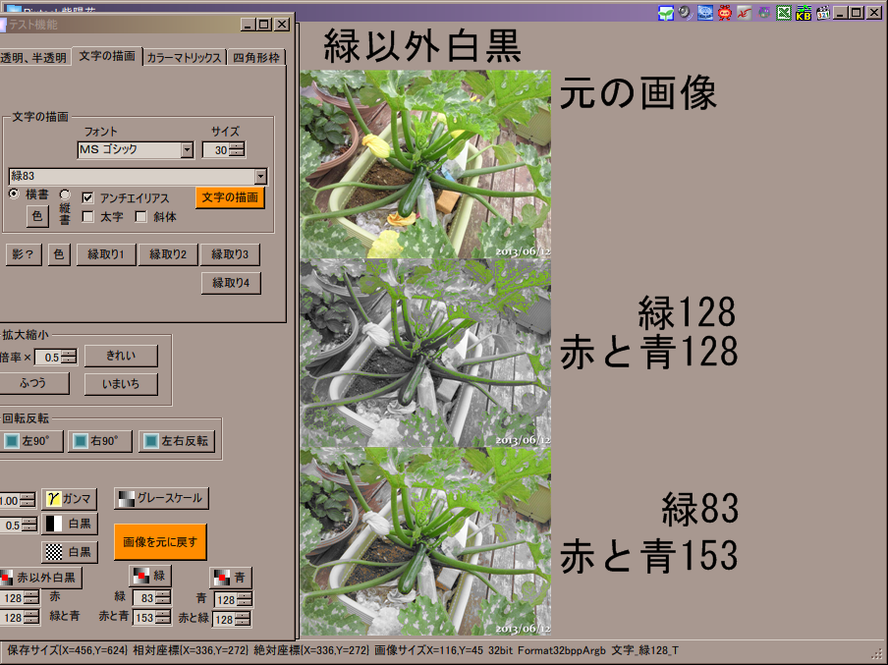Image resolution: width=888 pixels, height=665 pixels.
Task: Switch to the カラーマトリックス tab
Action: pos(184,58)
